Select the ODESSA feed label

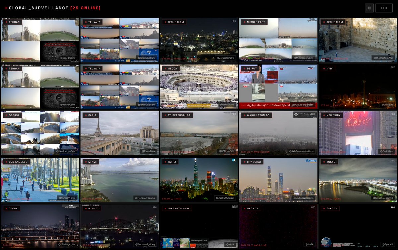[13, 115]
